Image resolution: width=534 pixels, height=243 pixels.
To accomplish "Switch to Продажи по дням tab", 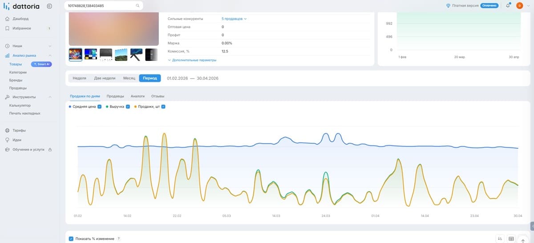I will (x=85, y=96).
